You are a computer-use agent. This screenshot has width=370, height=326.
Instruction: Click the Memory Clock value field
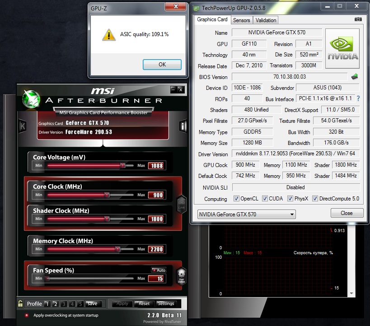click(156, 249)
